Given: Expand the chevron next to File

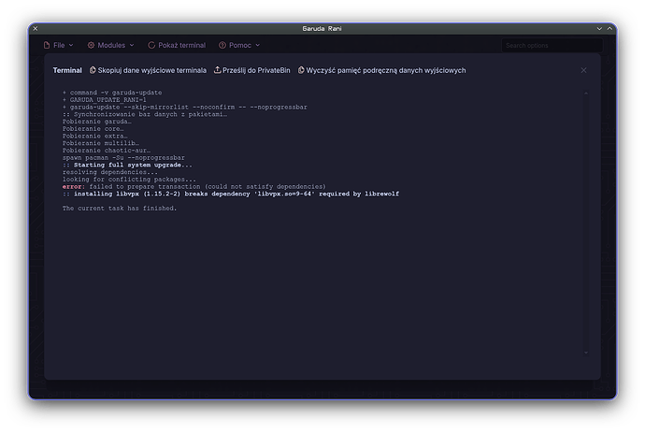Looking at the screenshot, I should tap(71, 45).
